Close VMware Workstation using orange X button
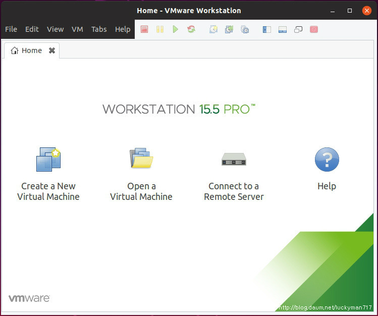 pos(367,11)
